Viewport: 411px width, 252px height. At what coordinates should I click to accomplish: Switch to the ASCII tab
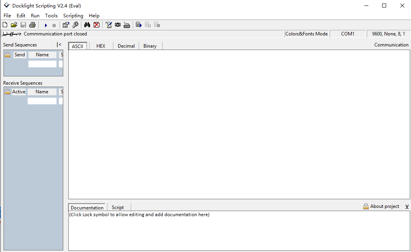click(77, 46)
